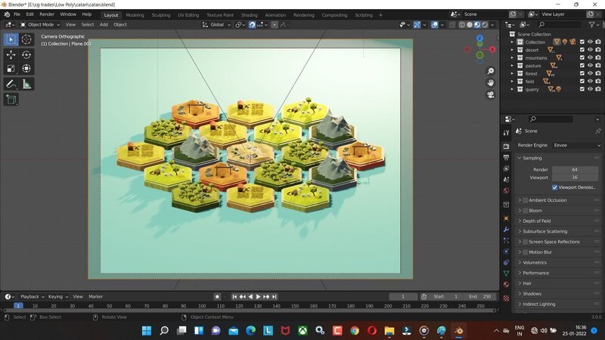Hide the desert collection with eye icon
This screenshot has height=340, width=605.
tap(590, 50)
